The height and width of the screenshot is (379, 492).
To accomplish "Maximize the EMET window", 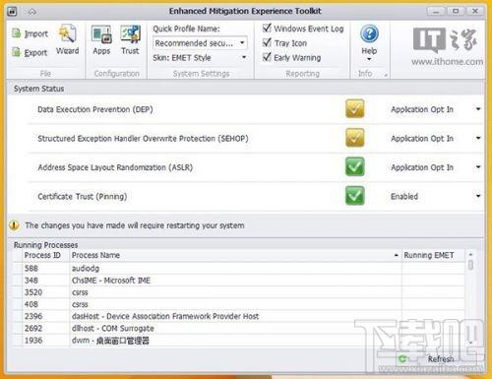I will [456, 11].
